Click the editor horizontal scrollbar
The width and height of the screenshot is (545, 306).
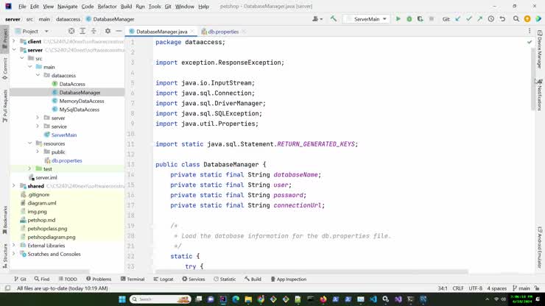click(x=312, y=271)
